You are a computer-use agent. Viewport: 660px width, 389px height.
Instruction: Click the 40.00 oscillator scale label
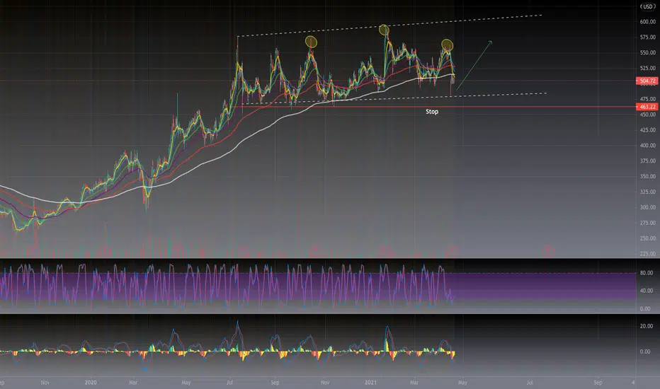pos(646,291)
